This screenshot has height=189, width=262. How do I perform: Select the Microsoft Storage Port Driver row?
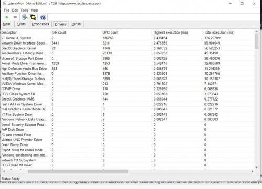click(x=128, y=58)
